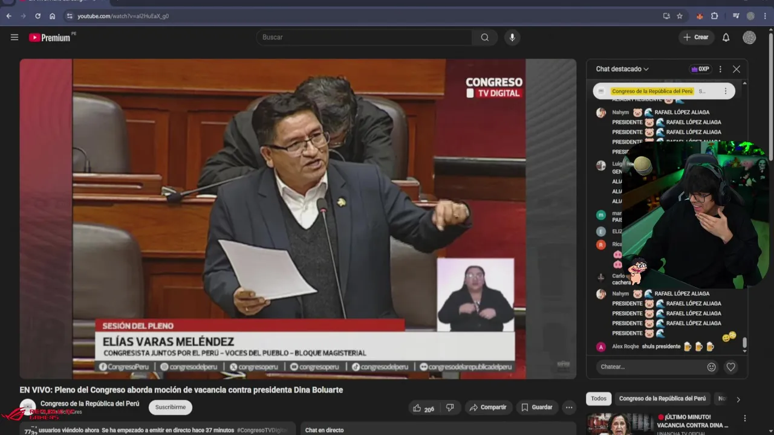Open ÚLTIMO MINUTO recommended video thumbnail
The height and width of the screenshot is (435, 774).
click(620, 424)
